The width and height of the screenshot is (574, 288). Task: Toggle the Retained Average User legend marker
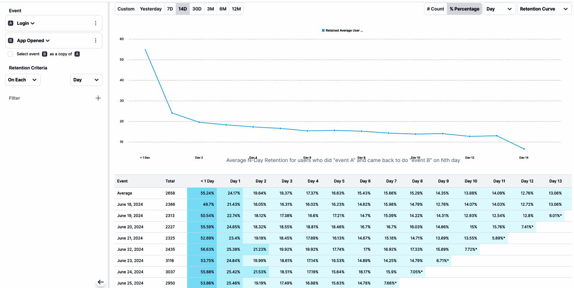[x=322, y=30]
